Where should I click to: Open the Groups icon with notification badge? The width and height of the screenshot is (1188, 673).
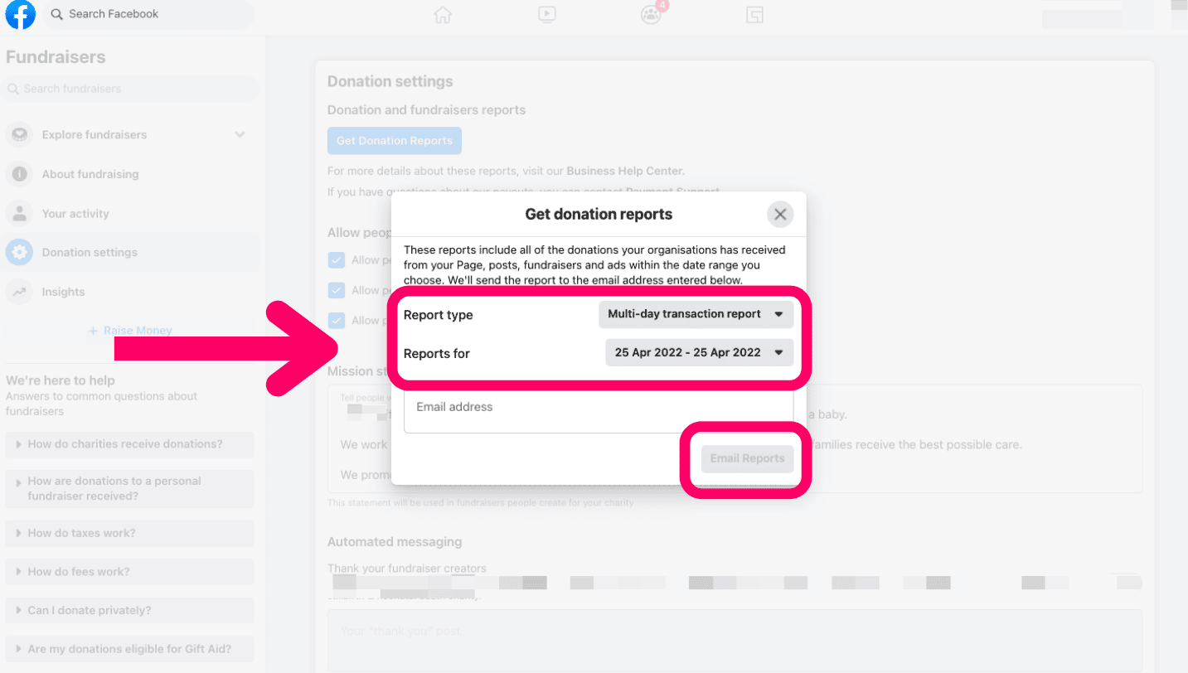pyautogui.click(x=652, y=14)
